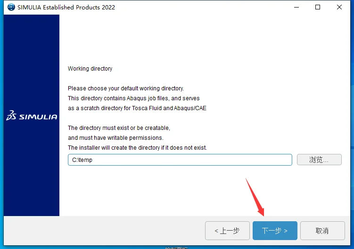
Task: Click 'The installer will create the directory' line
Action: [x=137, y=148]
